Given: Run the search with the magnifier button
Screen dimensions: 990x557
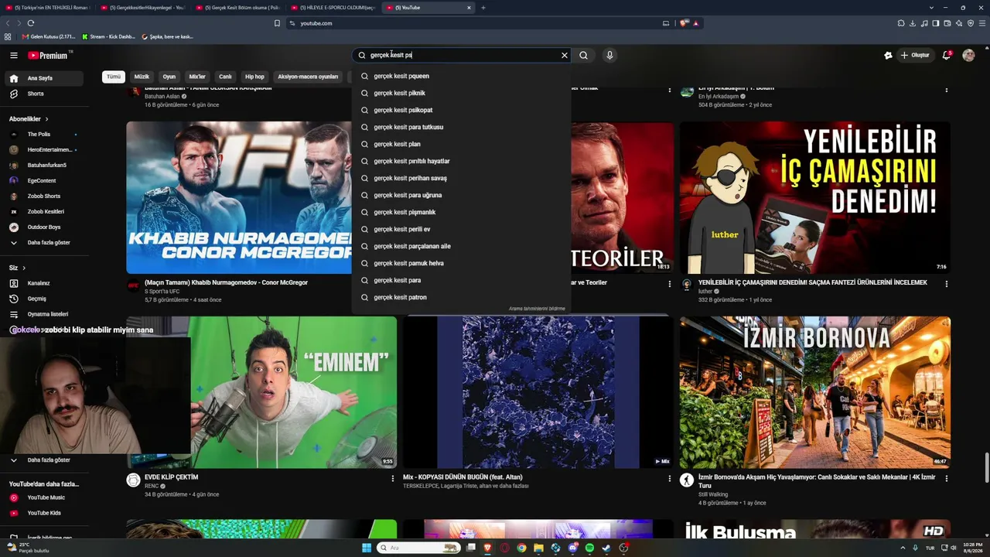Looking at the screenshot, I should click(x=584, y=56).
